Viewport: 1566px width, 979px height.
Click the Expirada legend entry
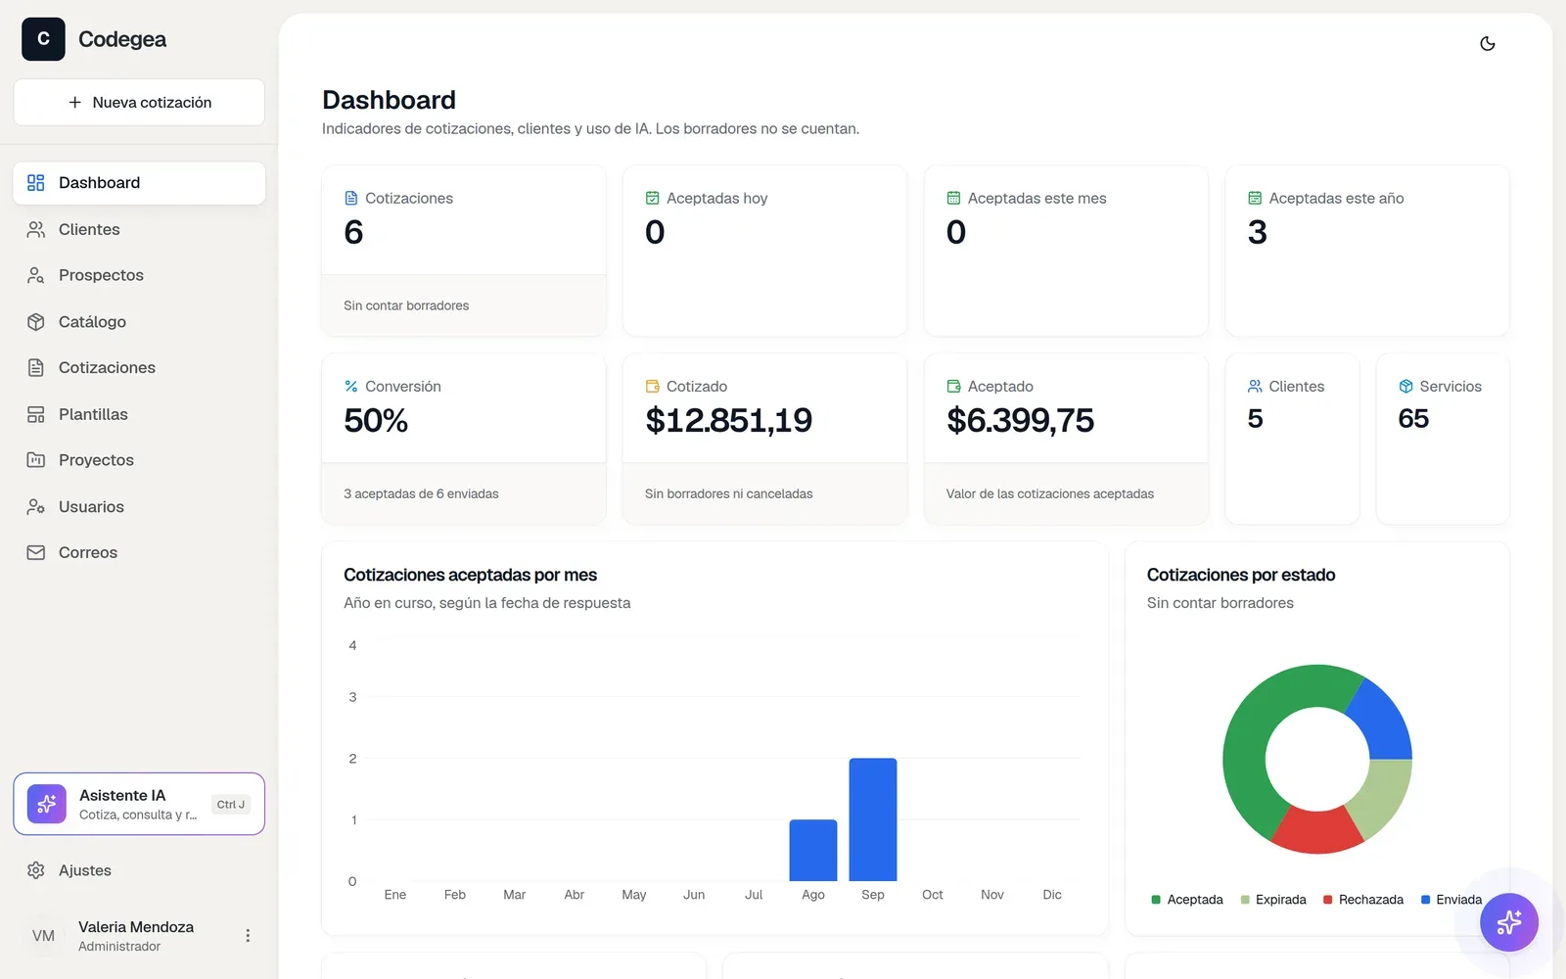pyautogui.click(x=1273, y=900)
